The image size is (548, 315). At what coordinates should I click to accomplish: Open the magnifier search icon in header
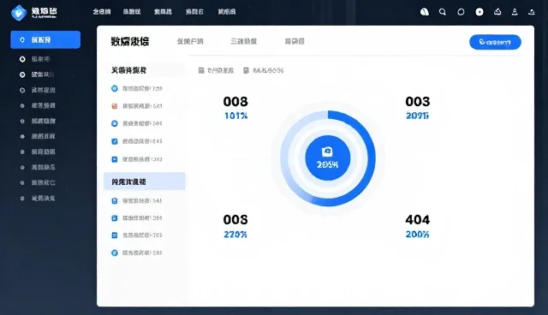[x=443, y=12]
